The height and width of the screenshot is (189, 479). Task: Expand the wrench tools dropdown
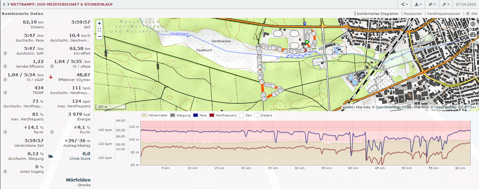point(445,4)
